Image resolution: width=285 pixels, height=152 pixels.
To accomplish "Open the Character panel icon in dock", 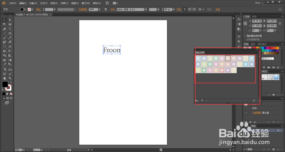I will click(239, 37).
